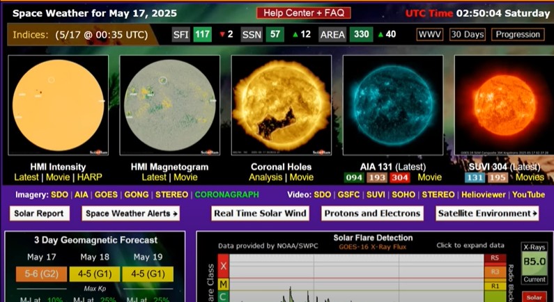The height and width of the screenshot is (302, 554).
Task: View the AIA 131 teal sun image
Action: (x=393, y=105)
